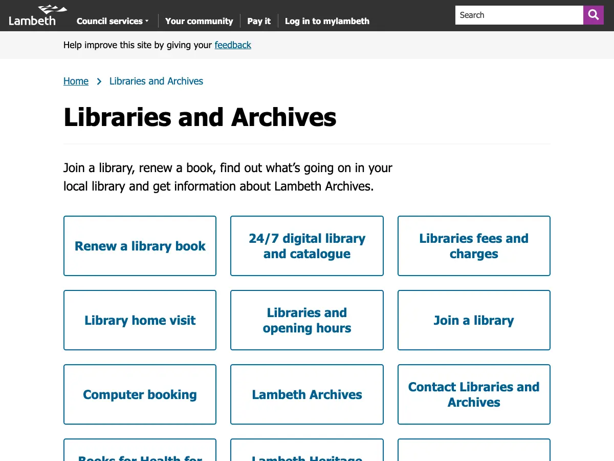This screenshot has height=461, width=614.
Task: Open Join a library tile
Action: pos(474,320)
